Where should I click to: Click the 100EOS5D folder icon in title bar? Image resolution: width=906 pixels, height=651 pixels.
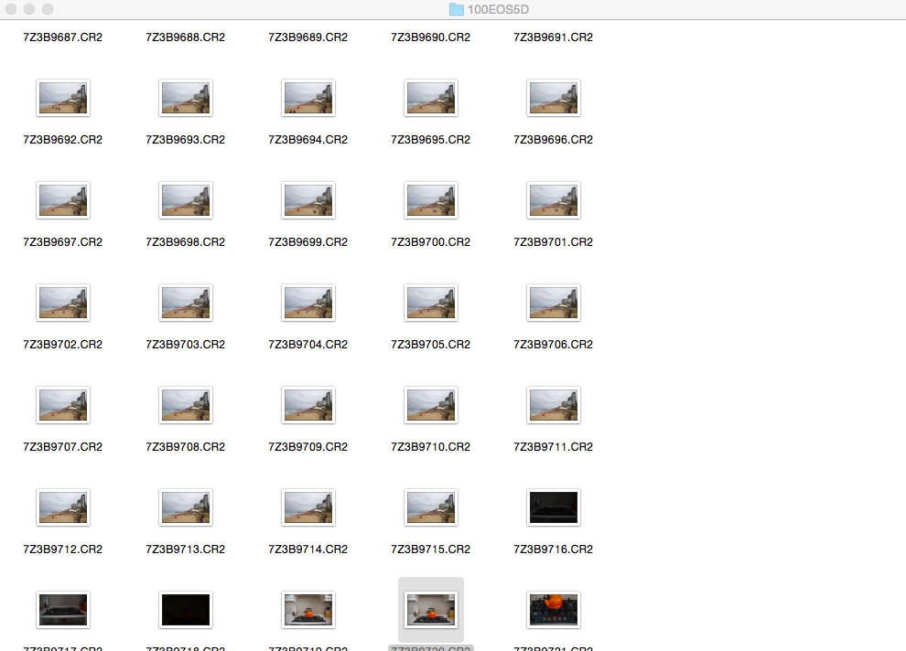coord(457,9)
